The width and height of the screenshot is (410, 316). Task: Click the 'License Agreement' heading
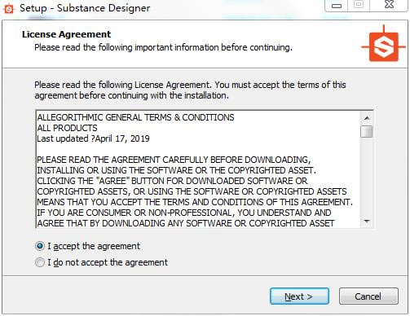coord(66,34)
